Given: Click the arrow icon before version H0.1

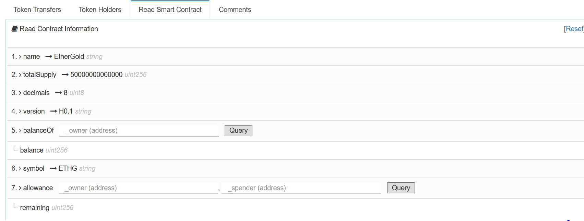Looking at the screenshot, I should [x=53, y=111].
